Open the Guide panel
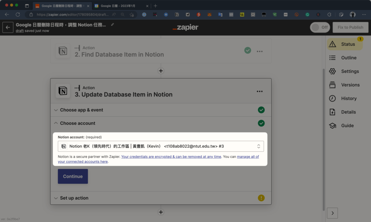371x222 pixels. 342,125
